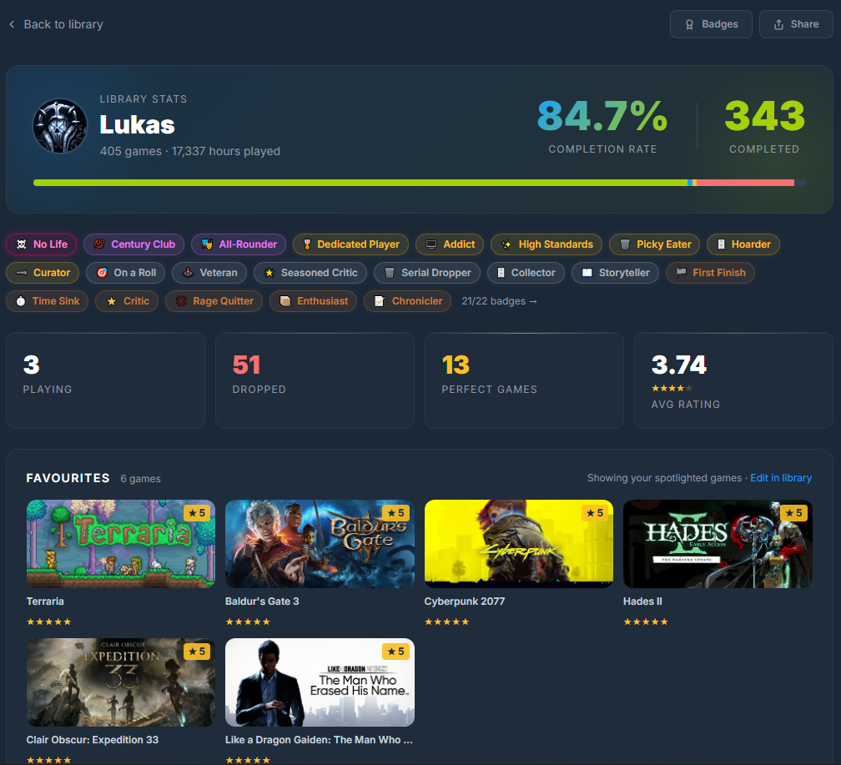Screen dimensions: 841x765
Task: Click the completion rate progress bar
Action: coord(417,182)
